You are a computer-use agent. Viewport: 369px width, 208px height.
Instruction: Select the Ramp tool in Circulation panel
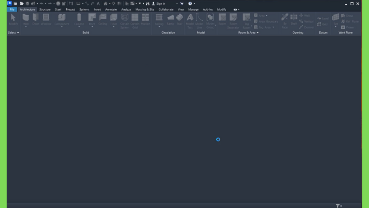click(x=170, y=19)
